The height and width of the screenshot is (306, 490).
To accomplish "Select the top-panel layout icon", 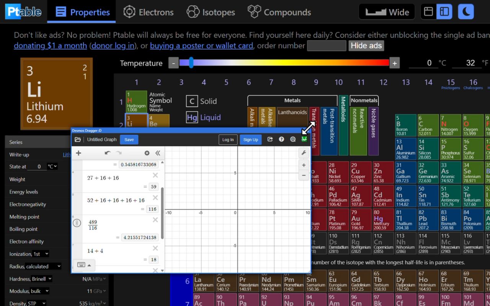I will pos(429,12).
